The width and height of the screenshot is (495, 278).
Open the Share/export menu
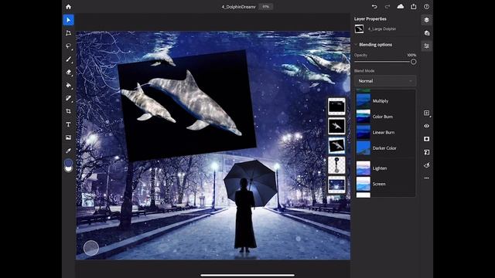pyautogui.click(x=414, y=7)
